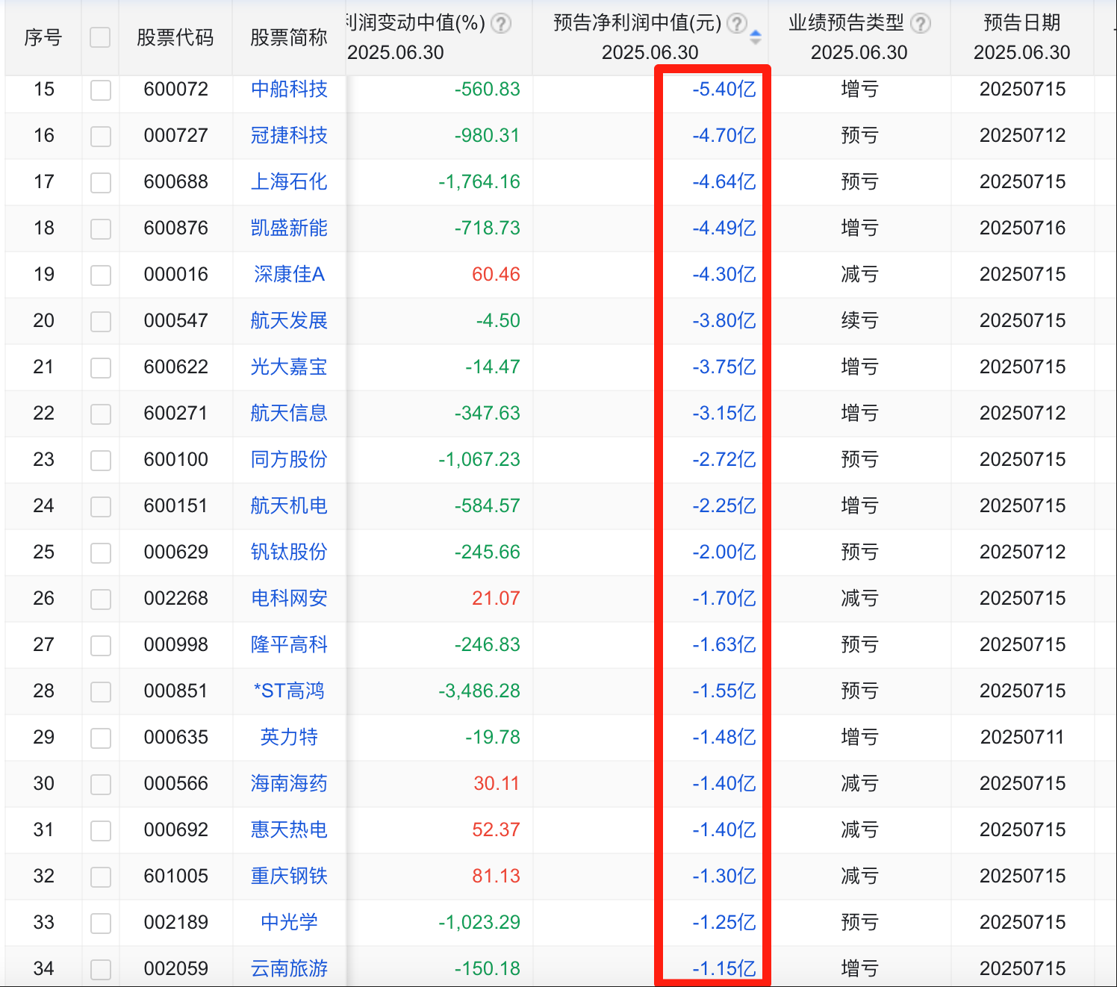Select checkbox for stock 000851
1117x987 pixels.
(x=101, y=692)
